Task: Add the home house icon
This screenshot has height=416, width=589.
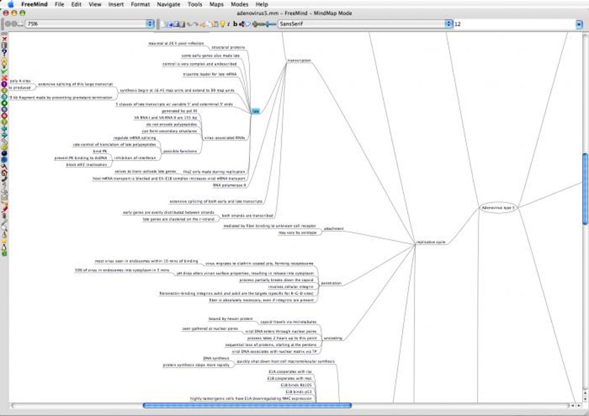Action: [4, 173]
